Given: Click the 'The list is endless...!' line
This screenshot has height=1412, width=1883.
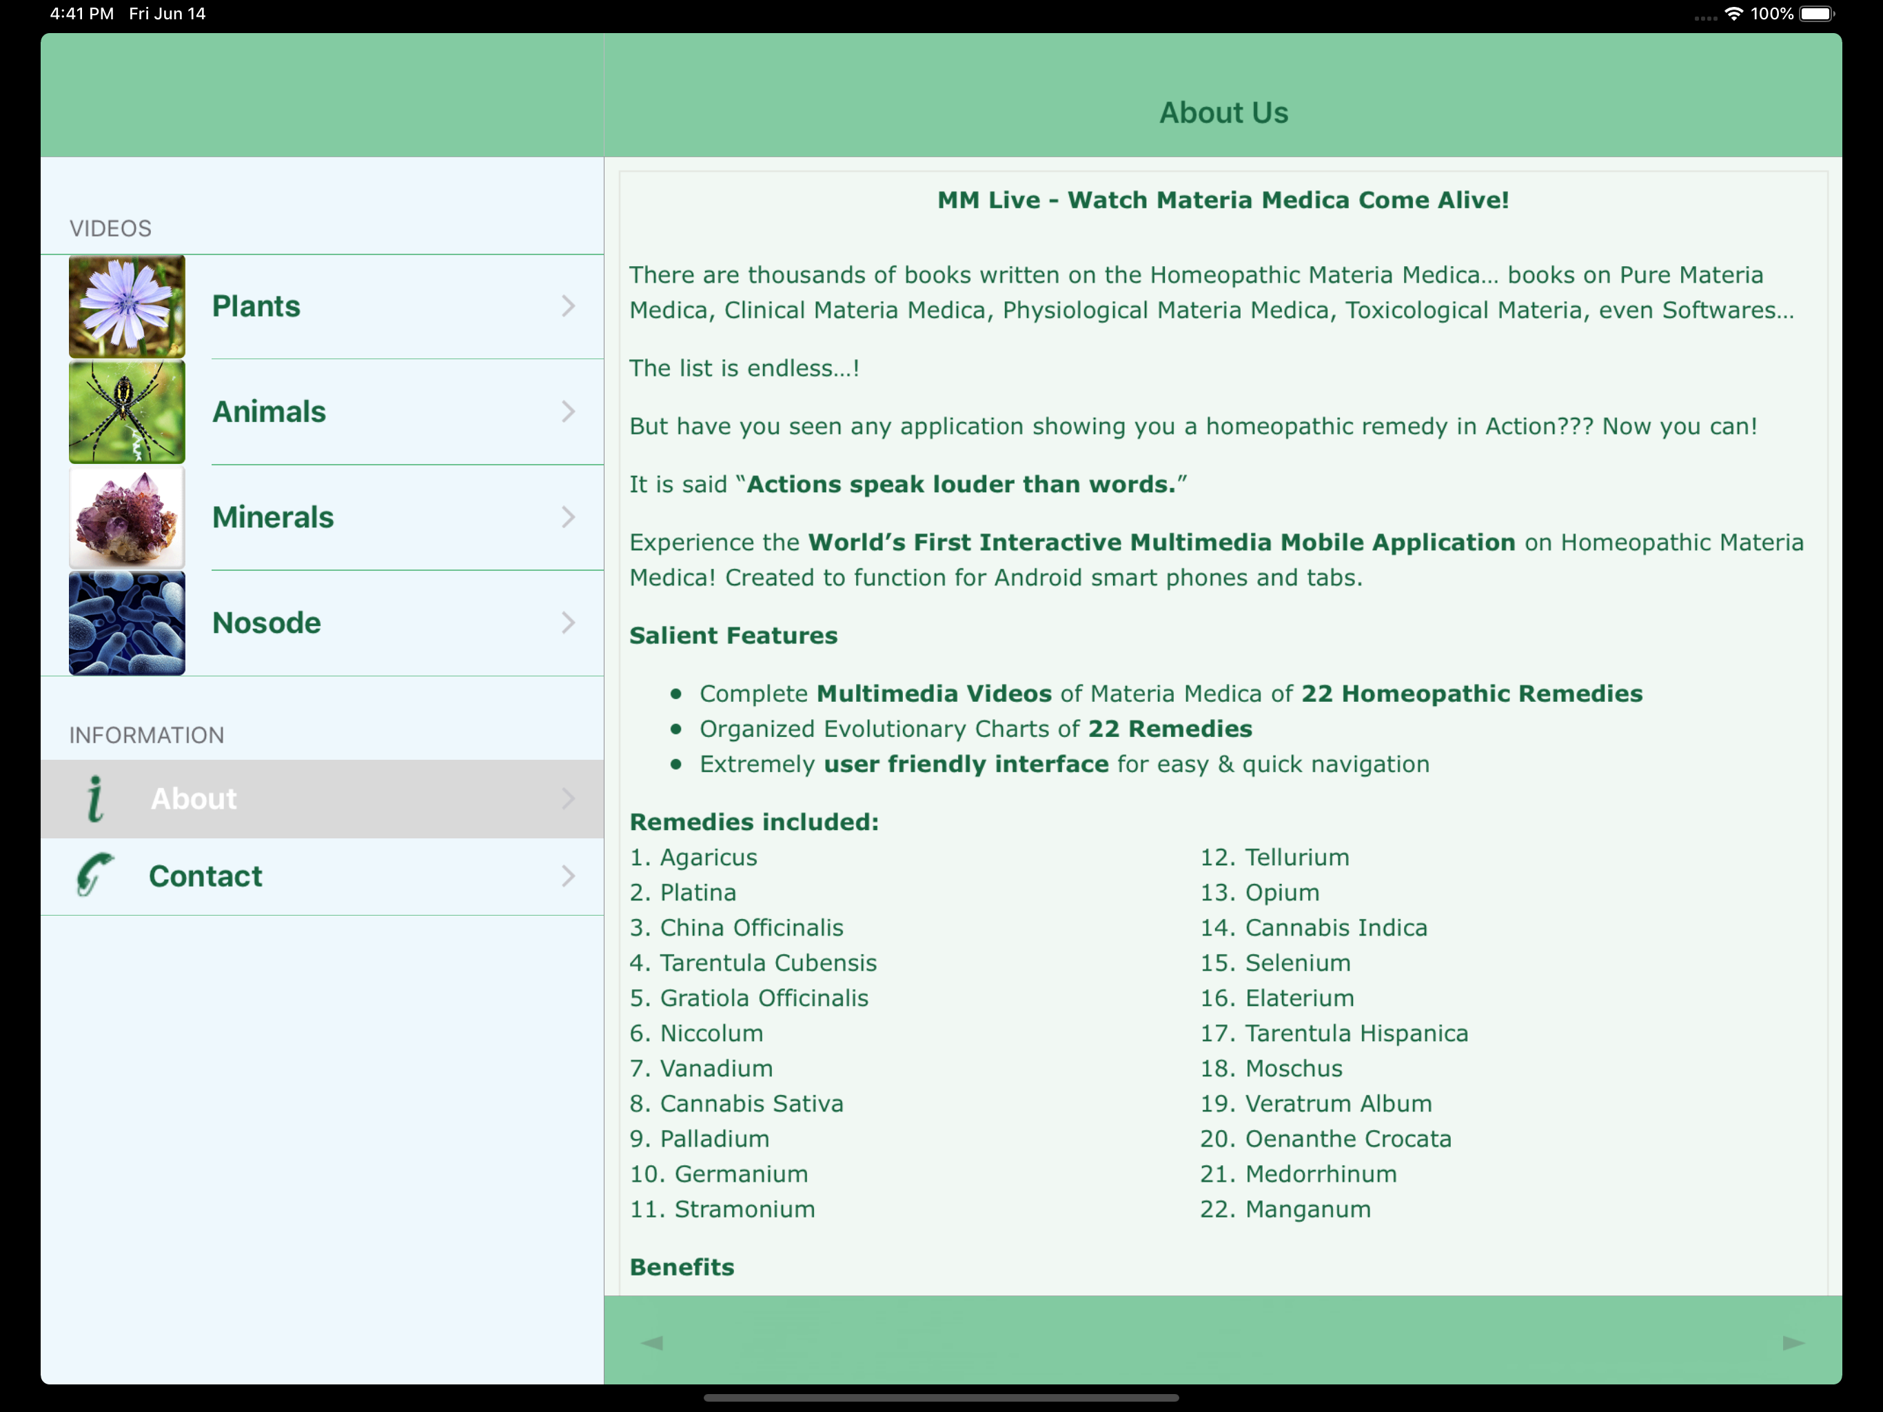Looking at the screenshot, I should pos(744,369).
